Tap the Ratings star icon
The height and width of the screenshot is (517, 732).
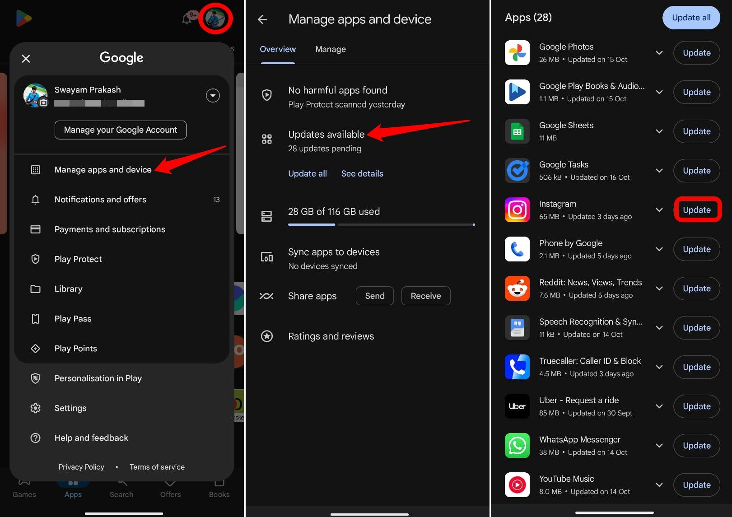[x=267, y=336]
